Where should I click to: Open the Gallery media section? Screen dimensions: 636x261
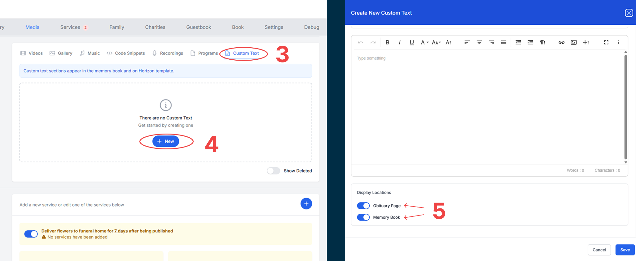click(x=61, y=53)
